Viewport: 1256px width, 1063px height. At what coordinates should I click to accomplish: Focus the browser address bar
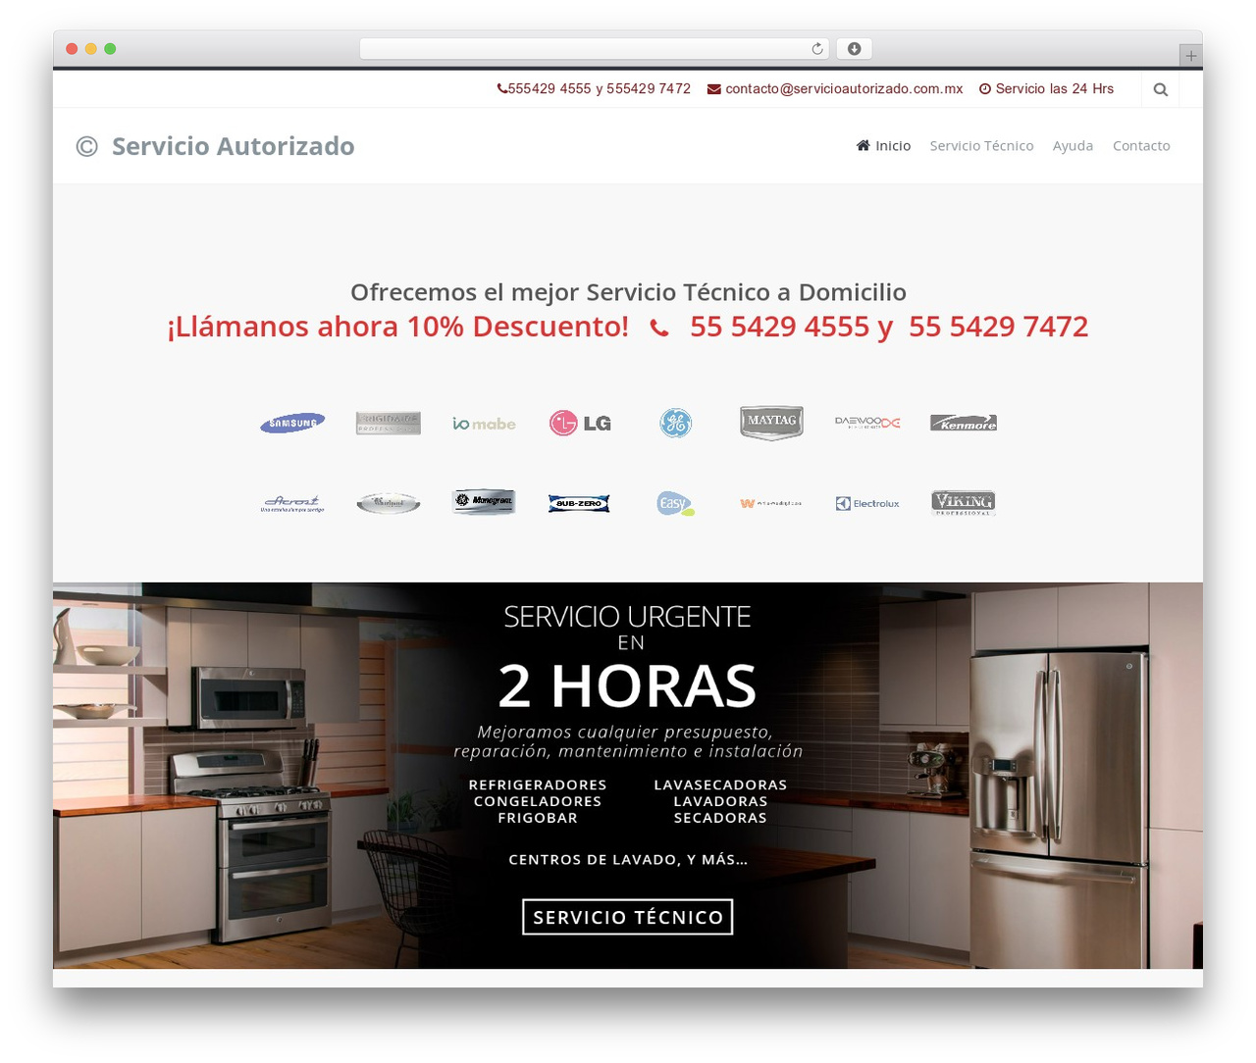(x=595, y=49)
